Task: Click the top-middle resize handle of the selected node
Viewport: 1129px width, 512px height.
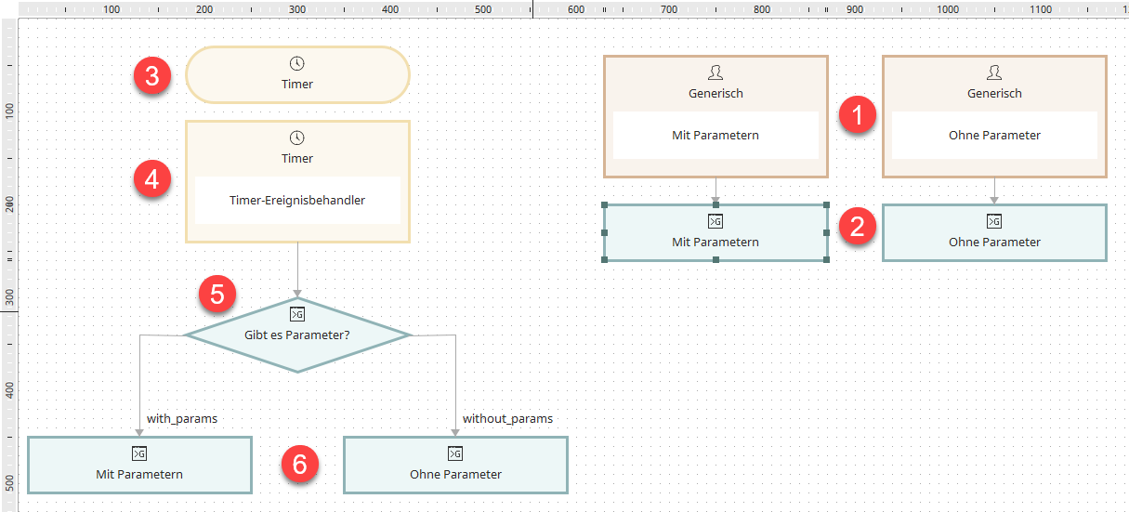Action: click(x=715, y=205)
